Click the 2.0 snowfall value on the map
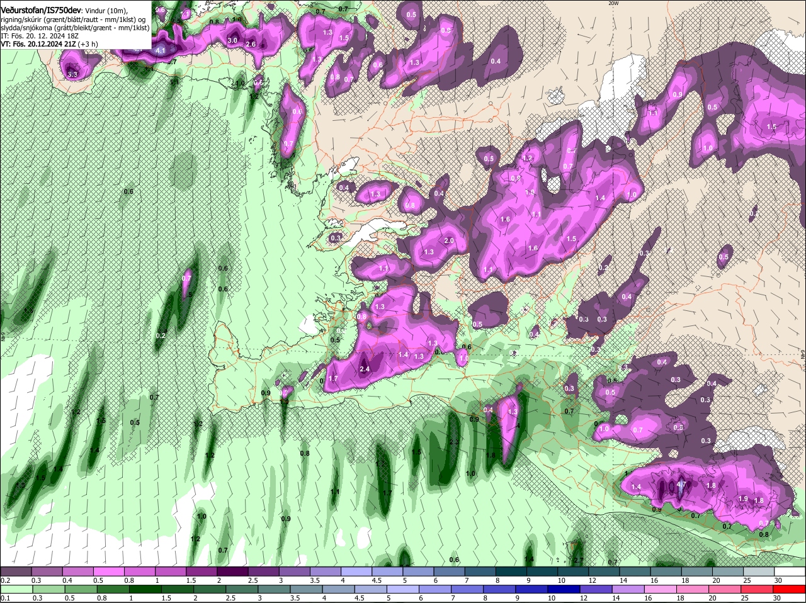Viewport: 806px width, 603px height. (x=449, y=240)
